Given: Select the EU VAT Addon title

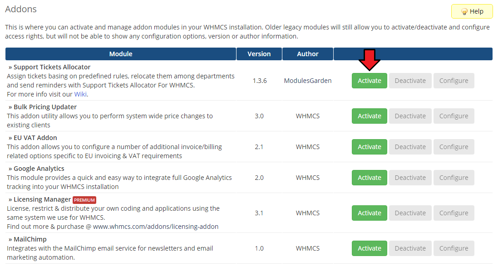Looking at the screenshot, I should (35, 138).
